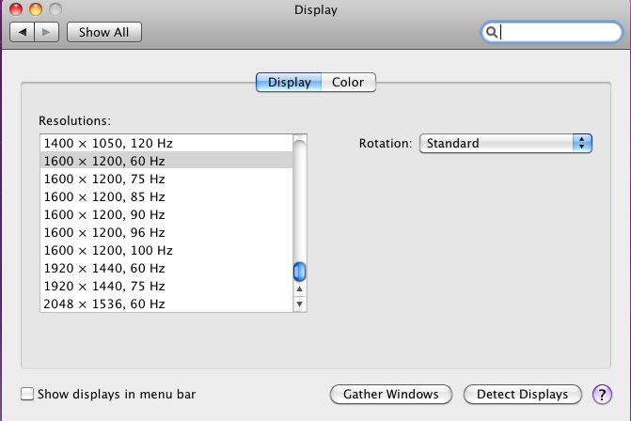Click the Show All button

(x=104, y=32)
